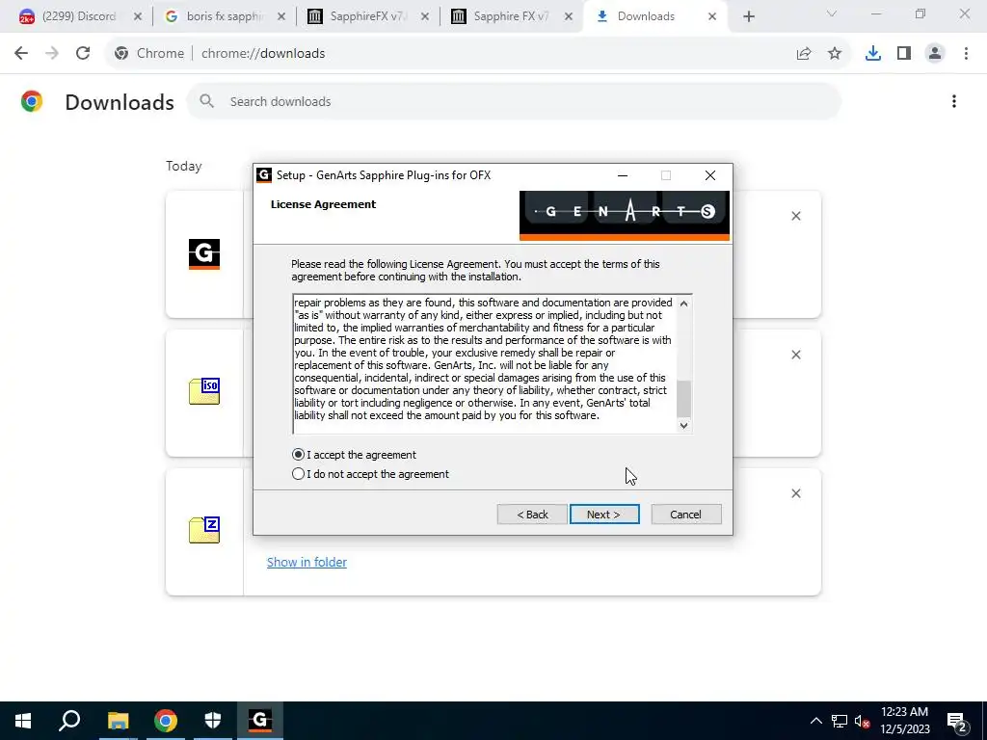Open Windows taskbar search
Image resolution: width=987 pixels, height=740 pixels.
69,721
